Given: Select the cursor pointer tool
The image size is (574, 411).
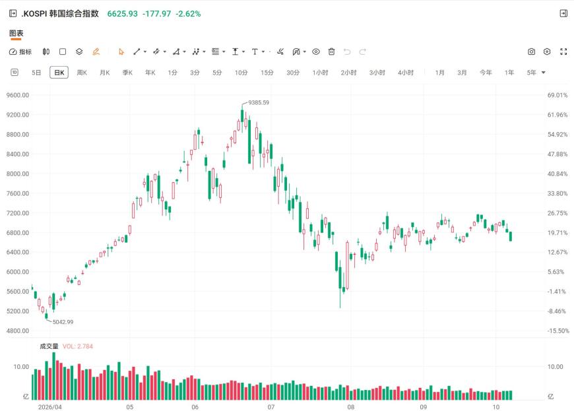Looking at the screenshot, I should click(121, 52).
